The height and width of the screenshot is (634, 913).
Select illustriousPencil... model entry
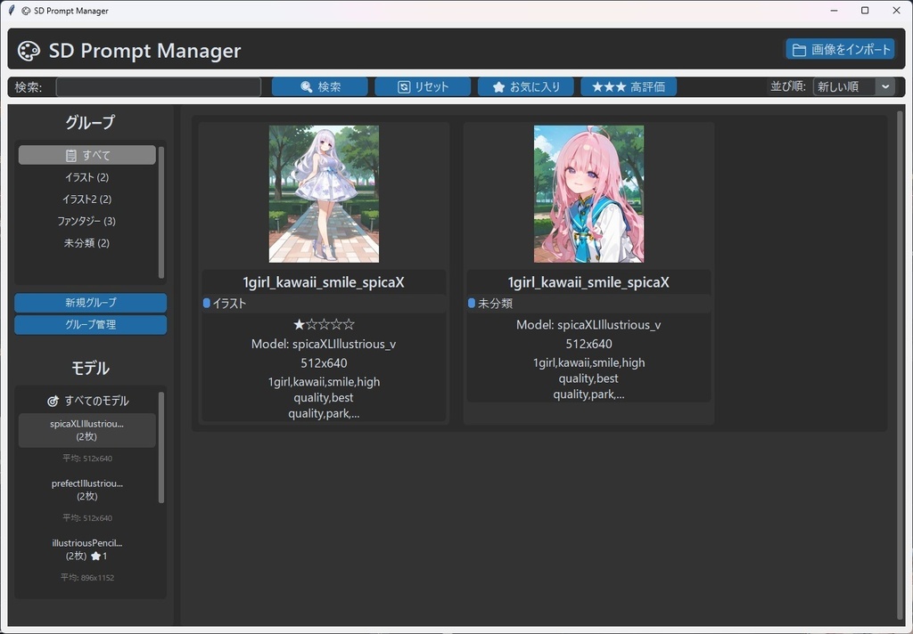click(87, 549)
